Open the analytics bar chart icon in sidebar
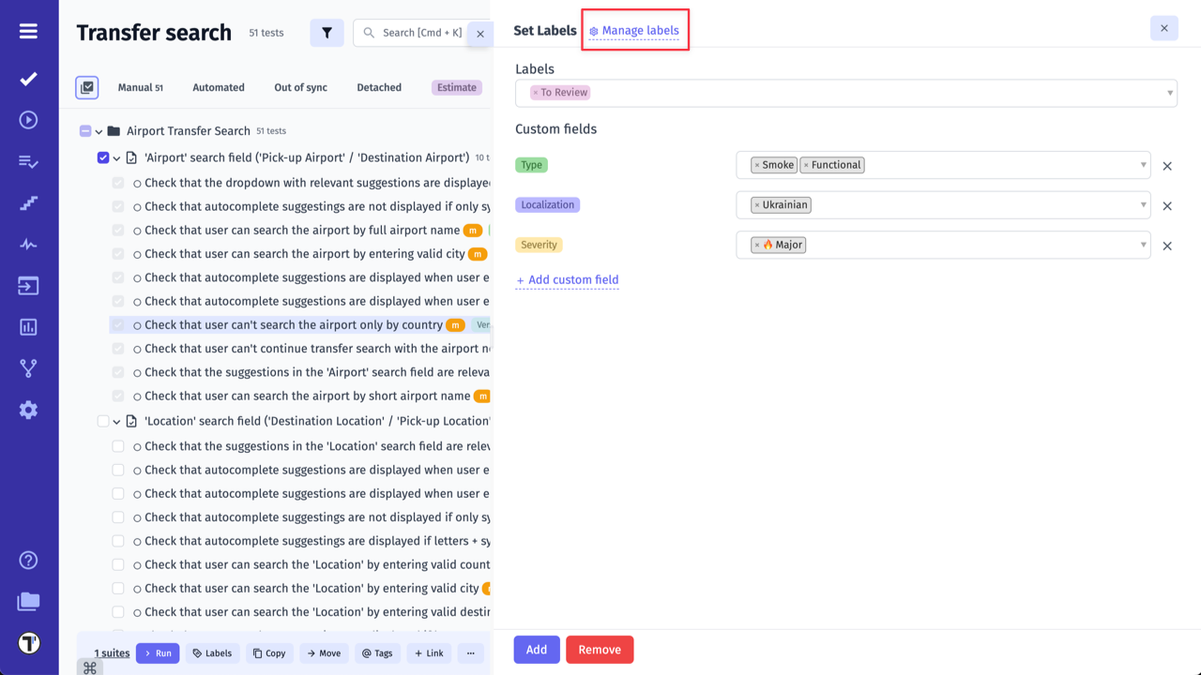 [28, 326]
